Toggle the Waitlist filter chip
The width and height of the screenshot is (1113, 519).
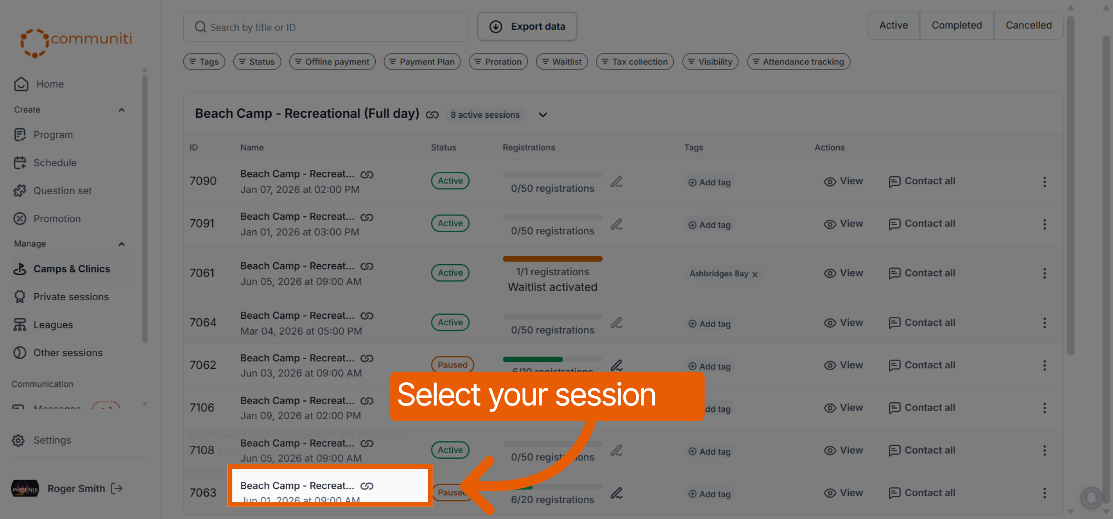point(562,62)
